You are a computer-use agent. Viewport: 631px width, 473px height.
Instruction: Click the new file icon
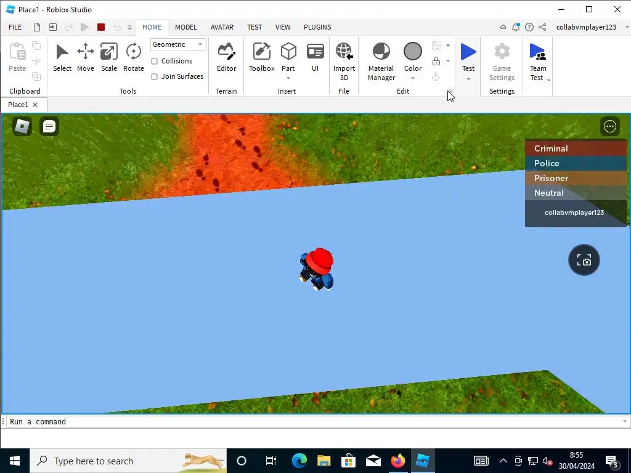point(36,27)
